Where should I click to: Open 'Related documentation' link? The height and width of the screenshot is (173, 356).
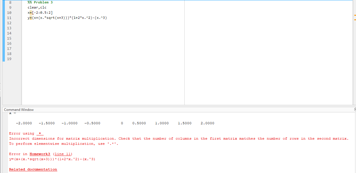[33, 169]
